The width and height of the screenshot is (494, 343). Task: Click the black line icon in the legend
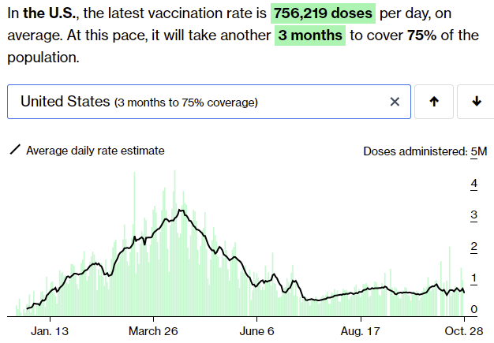[x=14, y=150]
